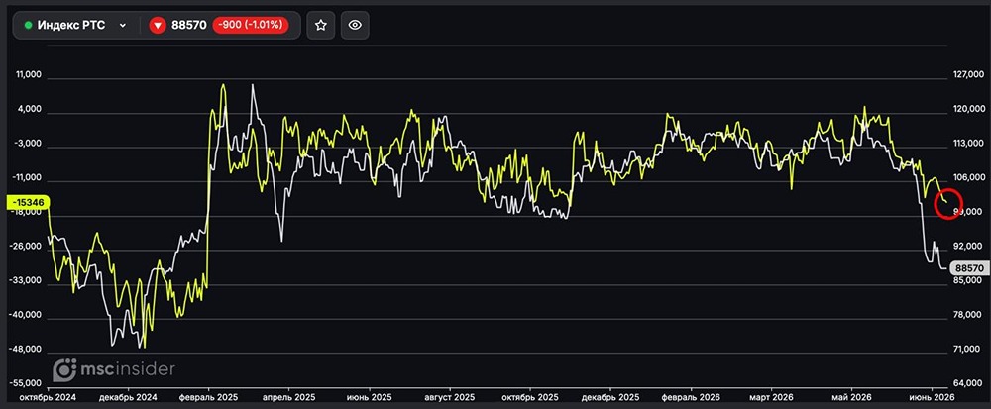The width and height of the screenshot is (991, 409).
Task: Click the март 2026 time axis label
Action: (770, 398)
